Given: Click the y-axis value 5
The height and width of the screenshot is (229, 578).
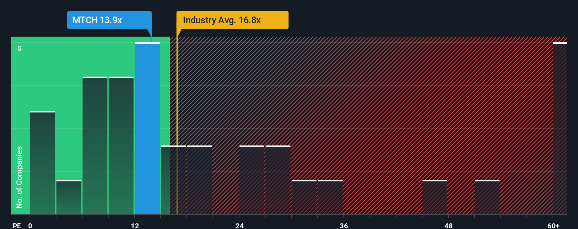Looking at the screenshot, I should click(20, 48).
